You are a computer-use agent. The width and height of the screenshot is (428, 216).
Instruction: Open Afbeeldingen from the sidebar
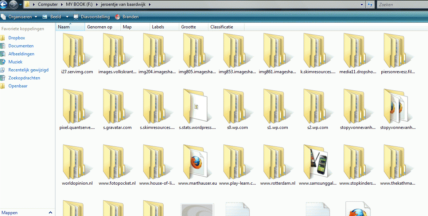[21, 54]
